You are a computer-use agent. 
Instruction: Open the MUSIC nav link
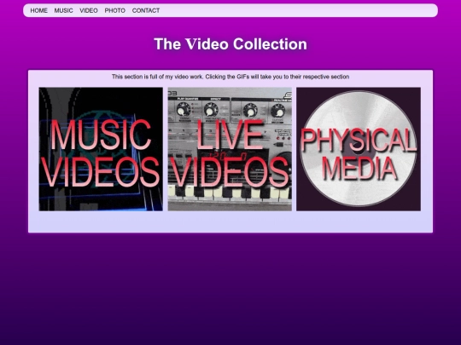(x=63, y=10)
